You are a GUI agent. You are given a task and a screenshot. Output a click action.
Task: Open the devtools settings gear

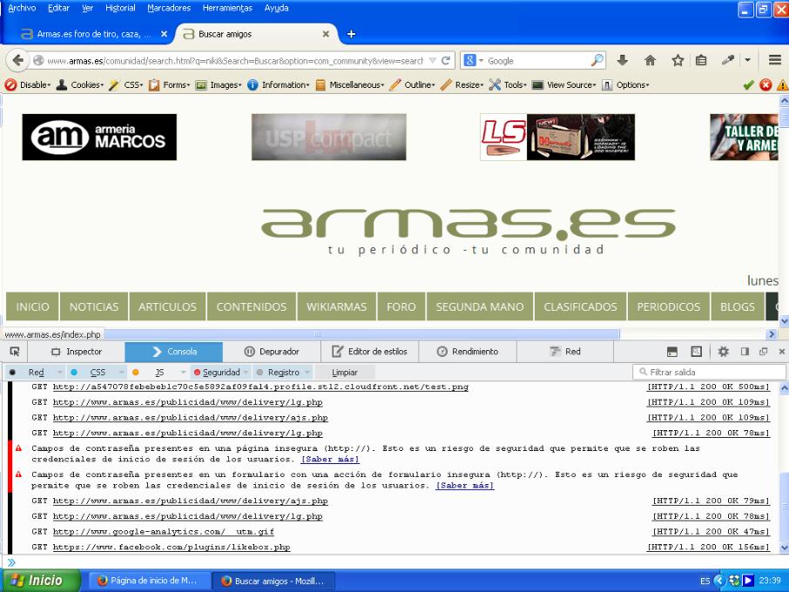(x=724, y=352)
